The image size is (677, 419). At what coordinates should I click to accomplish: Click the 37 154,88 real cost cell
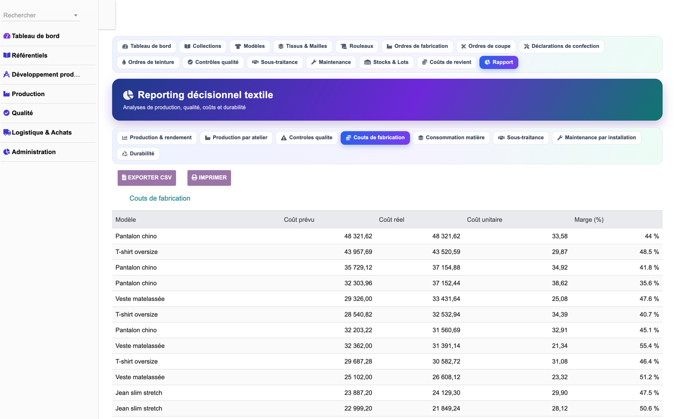click(x=446, y=268)
